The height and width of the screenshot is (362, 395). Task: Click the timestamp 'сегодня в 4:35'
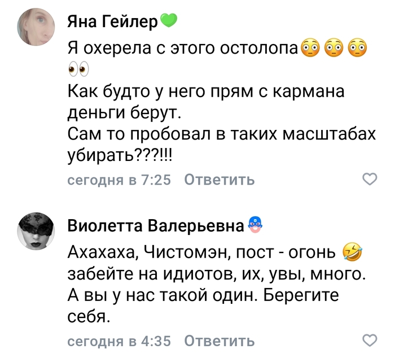[118, 341]
